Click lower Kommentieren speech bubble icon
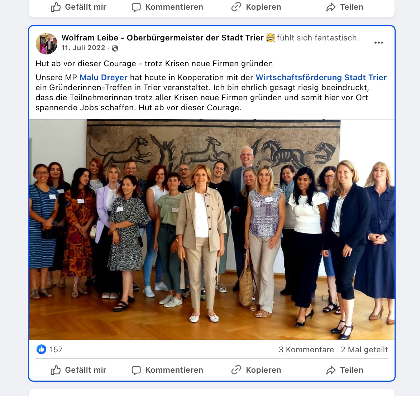The height and width of the screenshot is (396, 420). click(x=136, y=370)
